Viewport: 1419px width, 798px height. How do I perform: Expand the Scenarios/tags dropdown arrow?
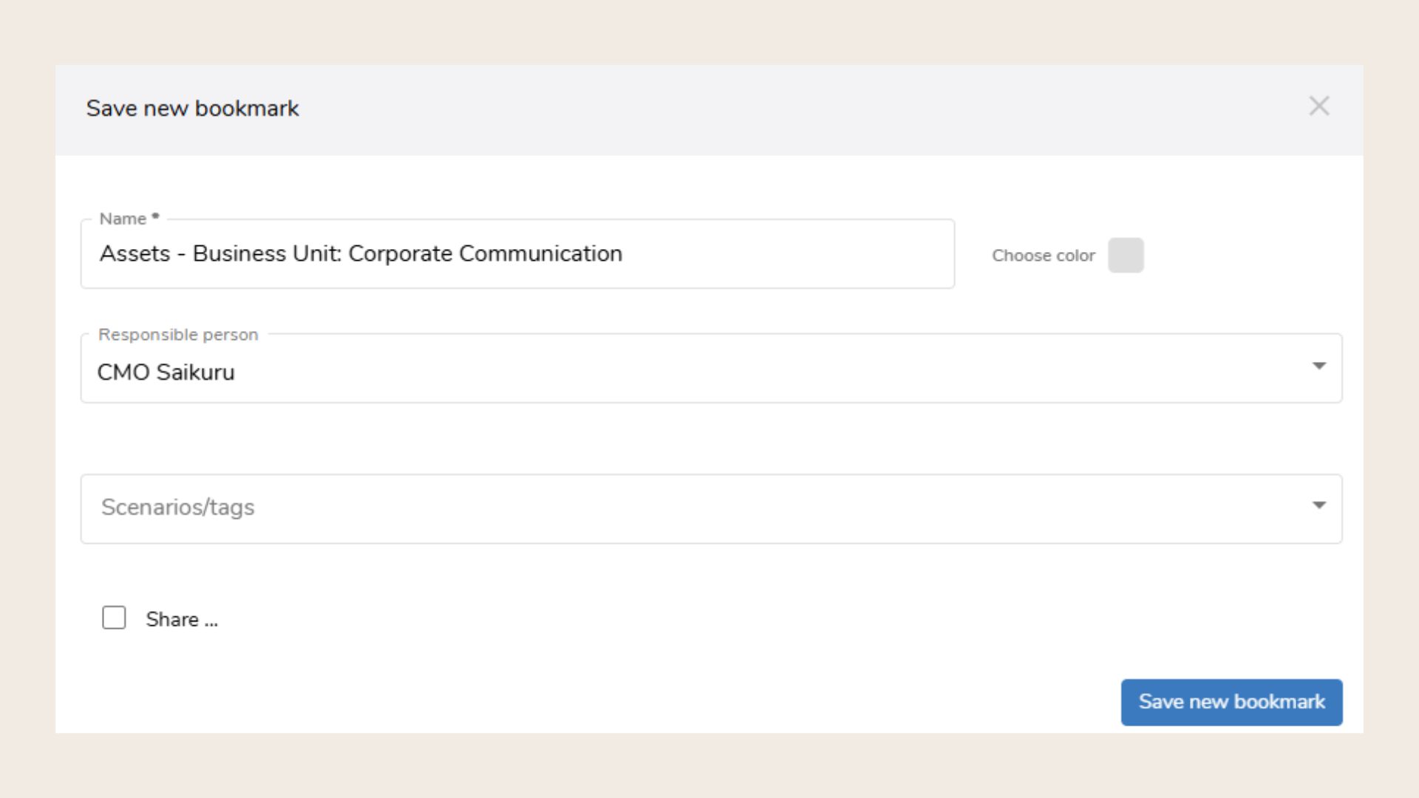pyautogui.click(x=1318, y=505)
